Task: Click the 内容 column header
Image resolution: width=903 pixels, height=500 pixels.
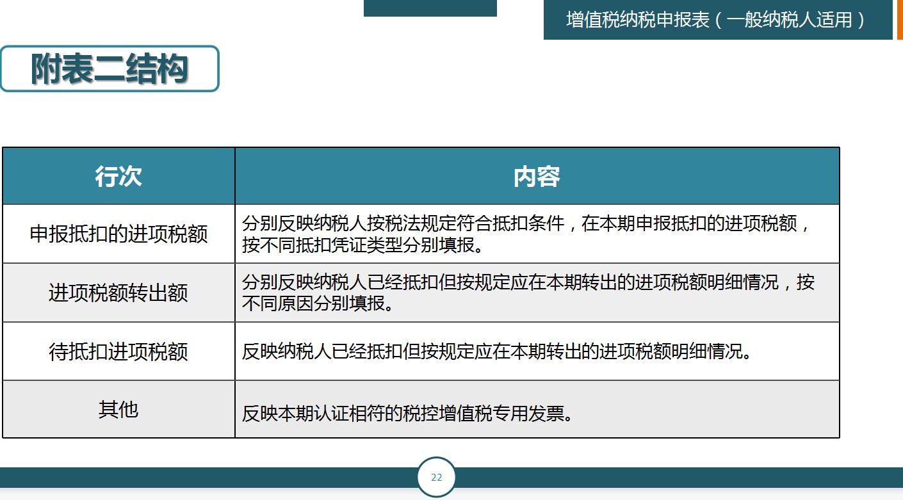Action: (x=537, y=175)
